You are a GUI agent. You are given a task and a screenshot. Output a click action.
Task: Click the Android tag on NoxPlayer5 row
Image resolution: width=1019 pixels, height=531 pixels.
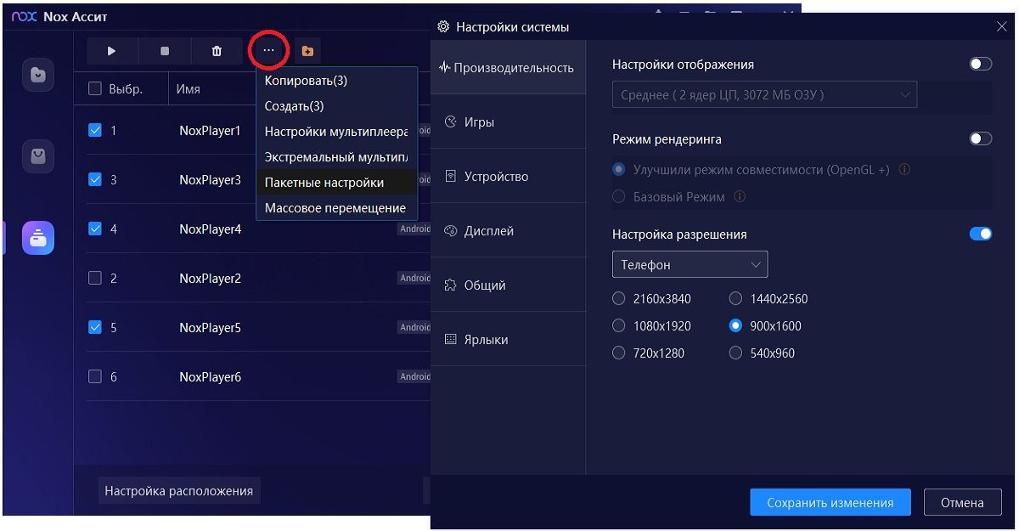pyautogui.click(x=414, y=328)
